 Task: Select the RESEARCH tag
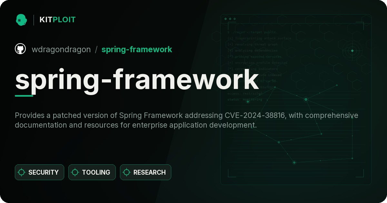(145, 172)
